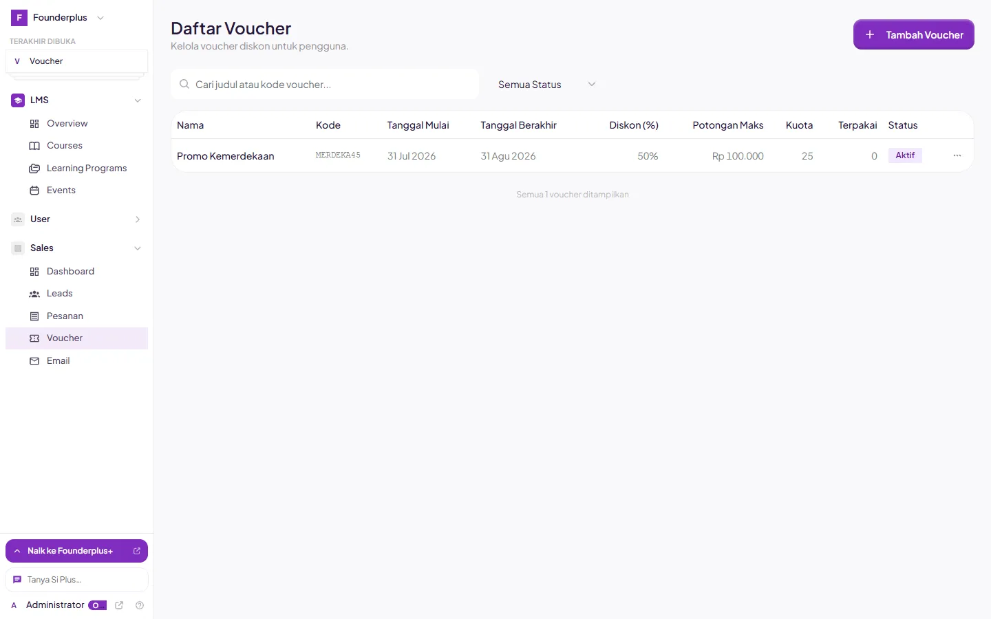The width and height of the screenshot is (991, 619).
Task: Toggle the switch next to Administrator
Action: tap(97, 605)
